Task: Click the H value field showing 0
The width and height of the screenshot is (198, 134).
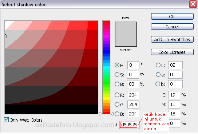Action: click(133, 65)
